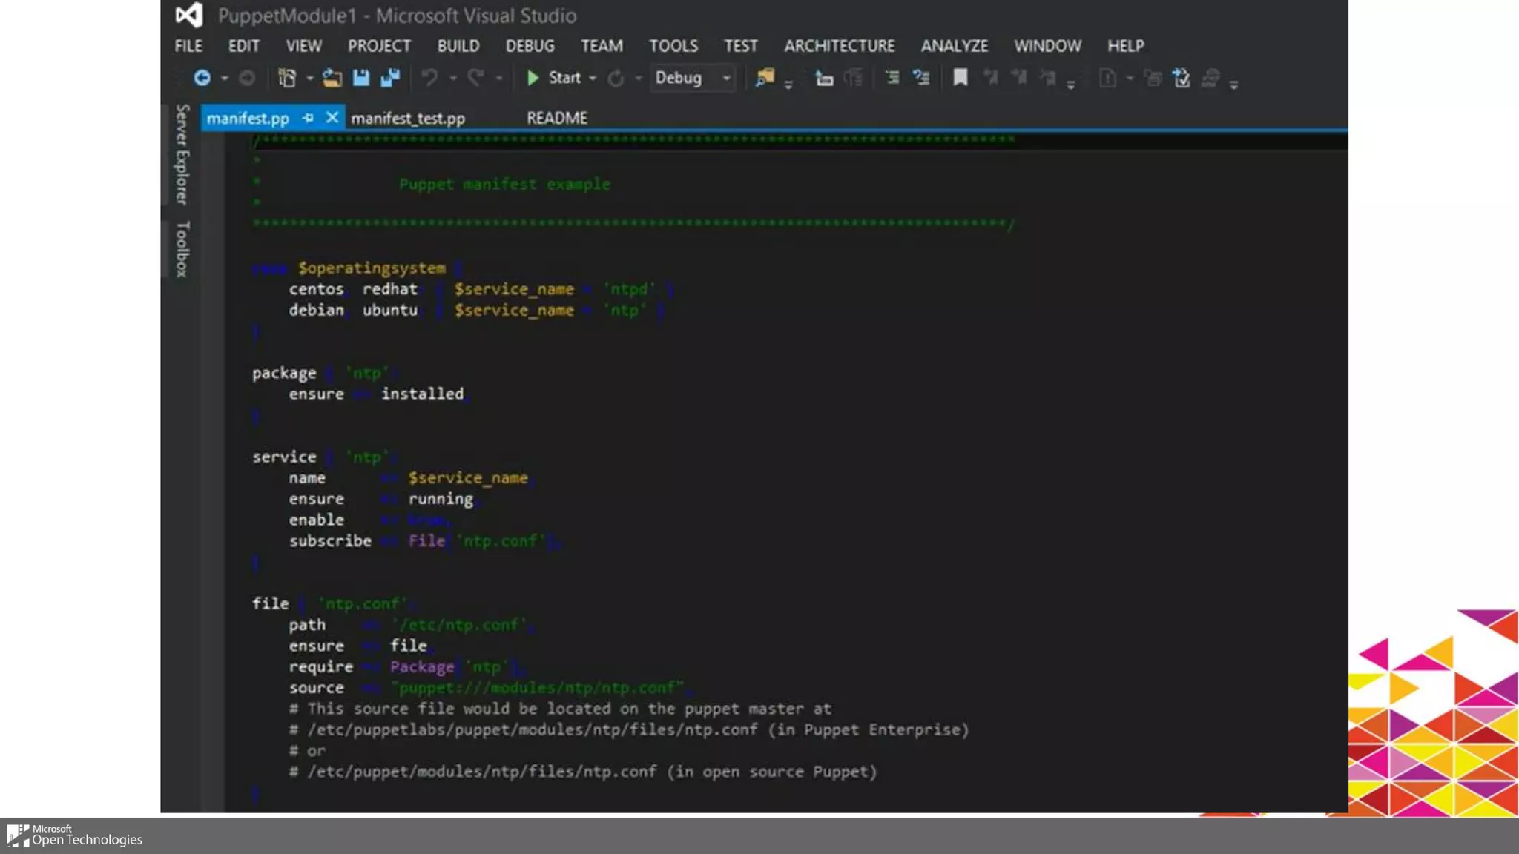The width and height of the screenshot is (1519, 854).
Task: Click the Visual Studio logo icon
Action: 189,15
